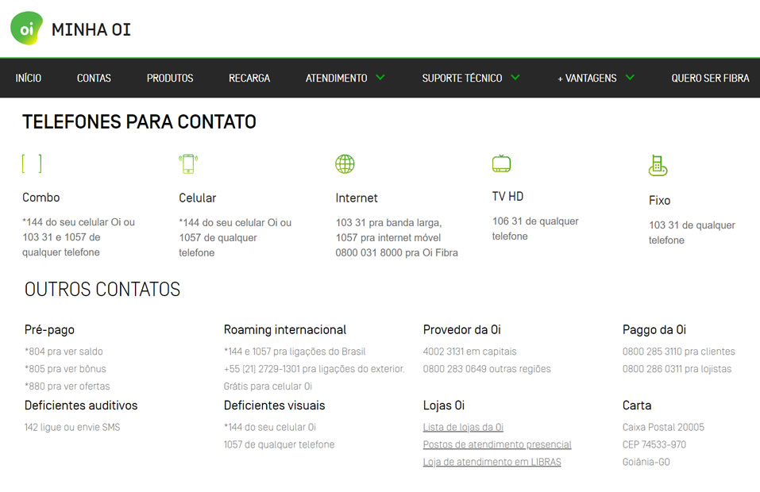
Task: Click the Deficientes visuais heading
Action: point(274,406)
